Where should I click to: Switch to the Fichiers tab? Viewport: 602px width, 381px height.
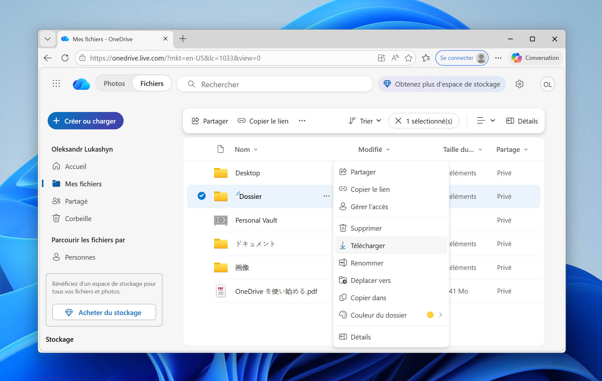point(152,84)
